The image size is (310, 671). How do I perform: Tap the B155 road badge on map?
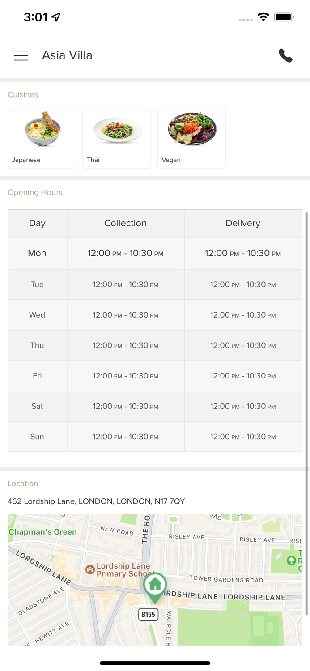[x=148, y=614]
